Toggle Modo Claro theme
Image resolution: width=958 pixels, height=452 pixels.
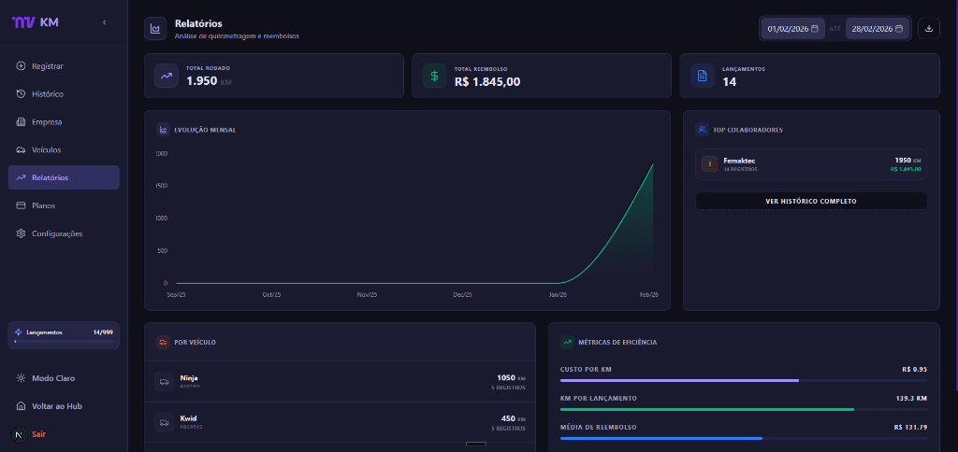(x=52, y=378)
